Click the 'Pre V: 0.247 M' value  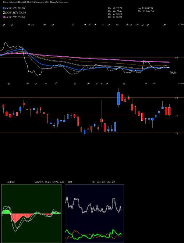pyautogui.click(x=146, y=11)
